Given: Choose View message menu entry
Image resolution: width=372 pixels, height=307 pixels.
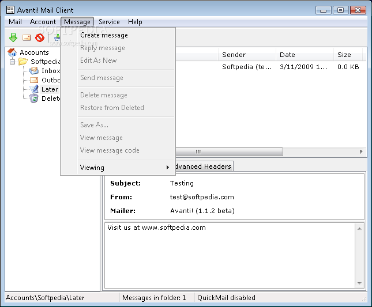Looking at the screenshot, I should (118, 138).
